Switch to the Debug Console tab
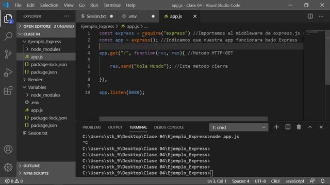Image resolution: width=330 pixels, height=185 pixels. (x=169, y=127)
